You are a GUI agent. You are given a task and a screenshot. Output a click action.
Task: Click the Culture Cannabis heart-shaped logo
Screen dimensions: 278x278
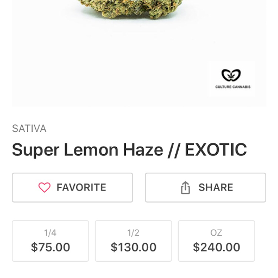(x=231, y=75)
